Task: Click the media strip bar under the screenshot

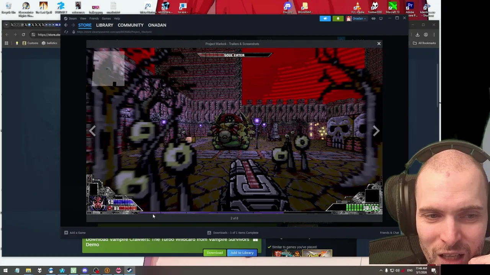Action: 234,214
